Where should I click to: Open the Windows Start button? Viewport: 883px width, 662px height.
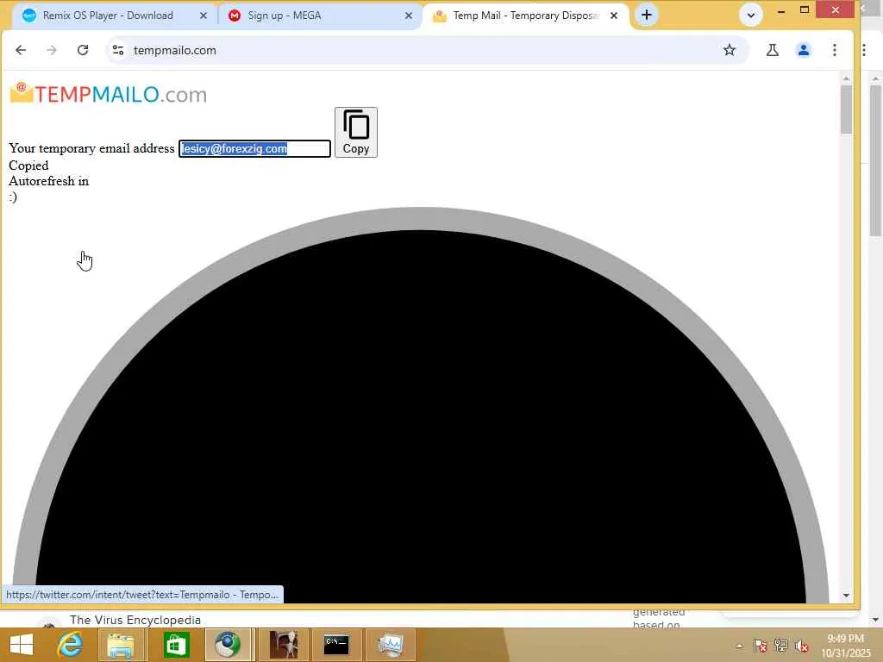pyautogui.click(x=22, y=645)
